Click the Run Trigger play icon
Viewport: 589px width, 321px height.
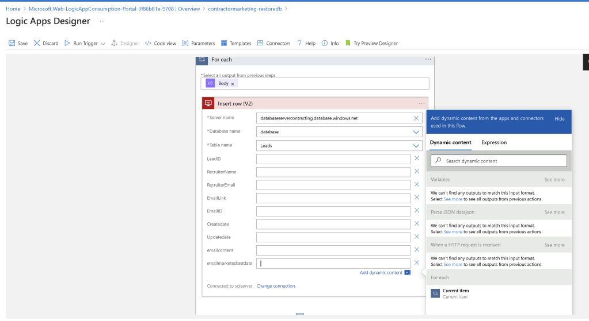tap(67, 43)
